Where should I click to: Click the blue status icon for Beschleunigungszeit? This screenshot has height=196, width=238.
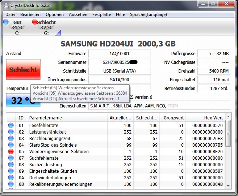tap(11, 138)
